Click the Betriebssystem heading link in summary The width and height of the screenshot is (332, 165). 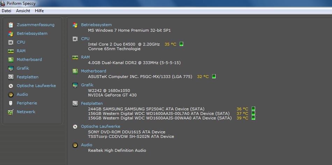[x=96, y=25]
